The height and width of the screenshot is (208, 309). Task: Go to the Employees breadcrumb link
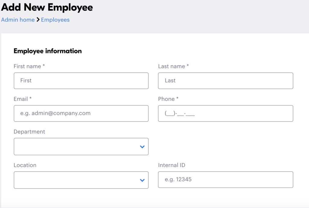55,20
